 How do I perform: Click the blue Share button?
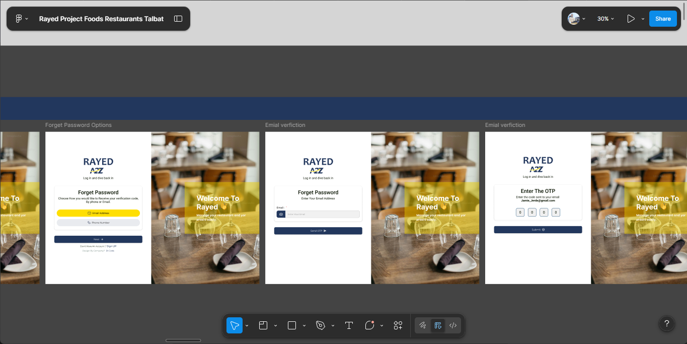[x=663, y=19]
